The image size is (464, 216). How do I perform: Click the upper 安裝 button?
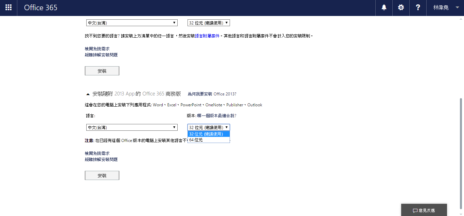[102, 71]
